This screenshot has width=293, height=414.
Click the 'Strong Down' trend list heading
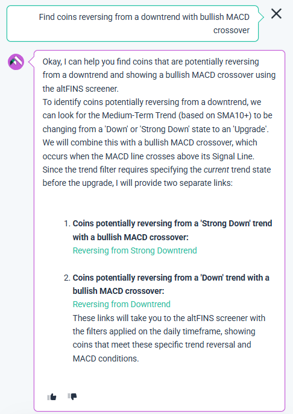(172, 231)
